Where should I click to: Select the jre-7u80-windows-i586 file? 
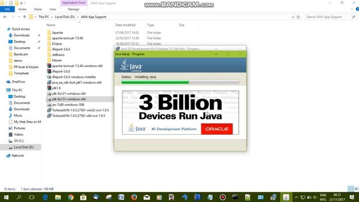(x=68, y=104)
